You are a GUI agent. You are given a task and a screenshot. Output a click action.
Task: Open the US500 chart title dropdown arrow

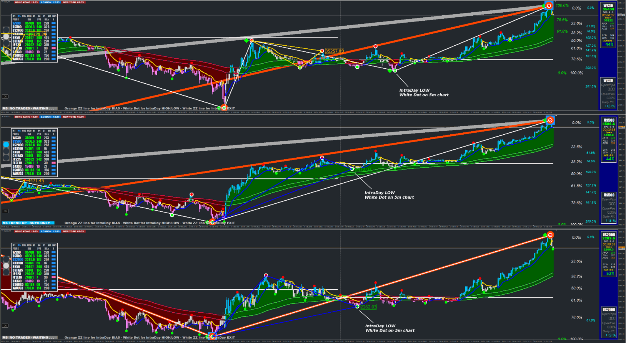pyautogui.click(x=3, y=116)
